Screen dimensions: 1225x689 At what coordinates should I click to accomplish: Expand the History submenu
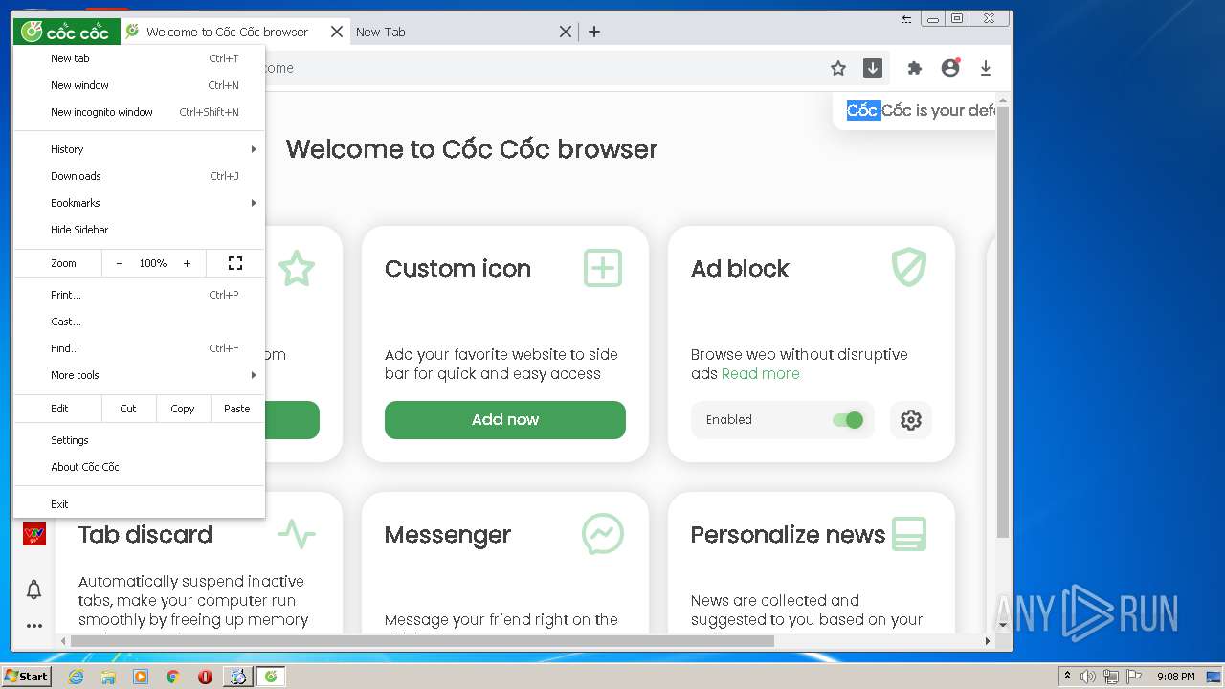pyautogui.click(x=139, y=149)
